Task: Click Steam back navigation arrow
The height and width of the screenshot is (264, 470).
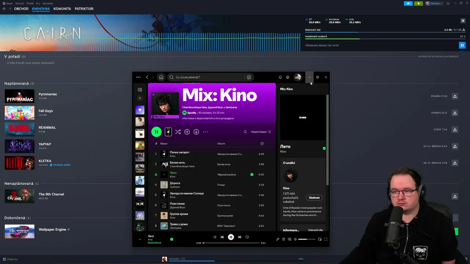Action: click(x=4, y=8)
